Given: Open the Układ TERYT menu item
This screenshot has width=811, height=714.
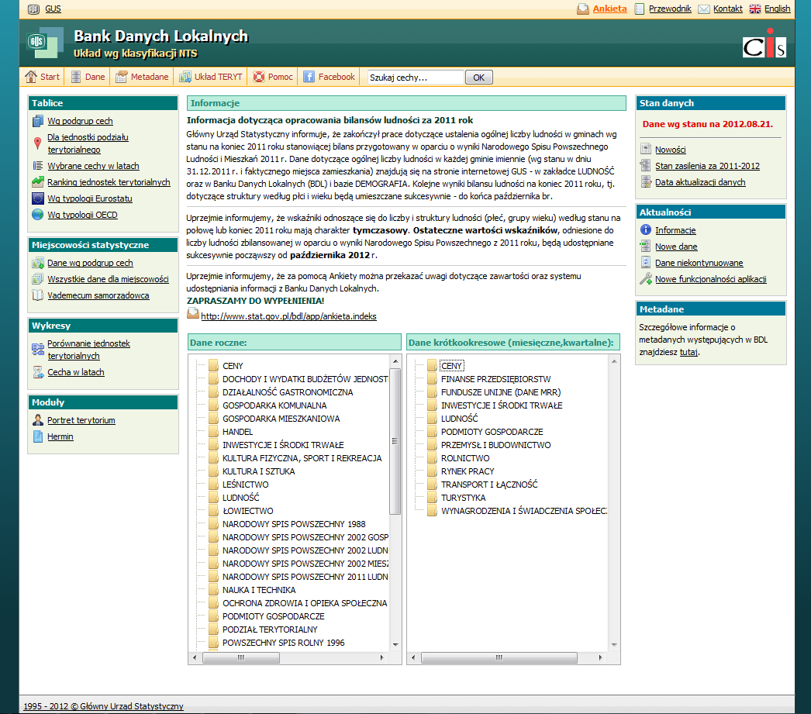Looking at the screenshot, I should (219, 77).
